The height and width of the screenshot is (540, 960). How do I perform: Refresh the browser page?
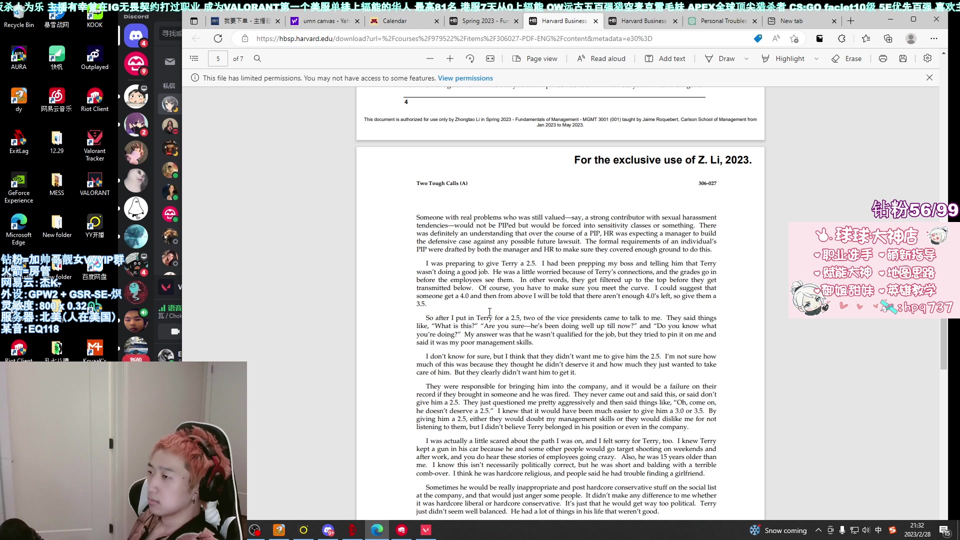pyautogui.click(x=218, y=38)
